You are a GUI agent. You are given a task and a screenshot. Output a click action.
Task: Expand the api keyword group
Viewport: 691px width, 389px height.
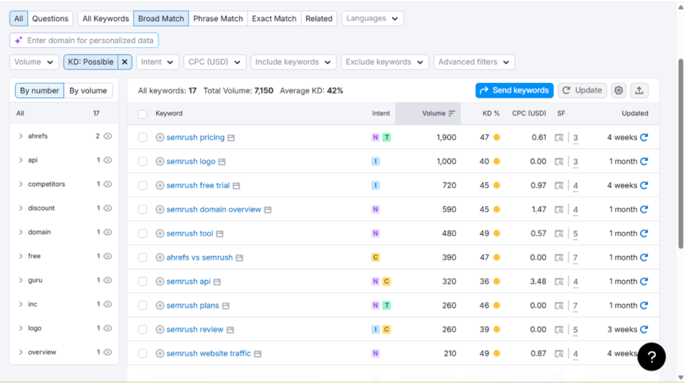[x=21, y=161]
